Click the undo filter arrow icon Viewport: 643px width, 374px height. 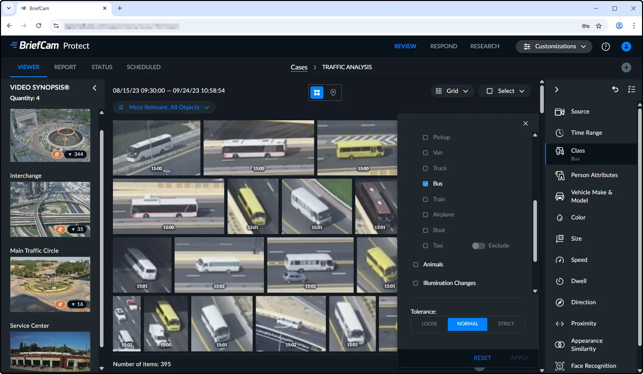tap(615, 89)
